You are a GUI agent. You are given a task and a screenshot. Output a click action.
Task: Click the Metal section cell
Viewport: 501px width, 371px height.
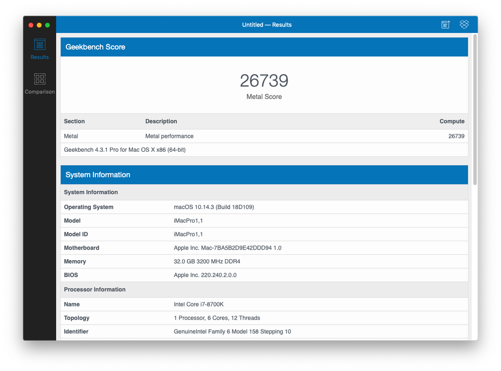[71, 136]
